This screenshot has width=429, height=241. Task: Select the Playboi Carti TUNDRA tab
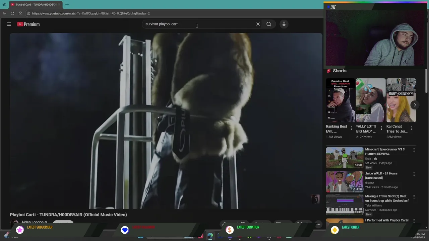(35, 5)
